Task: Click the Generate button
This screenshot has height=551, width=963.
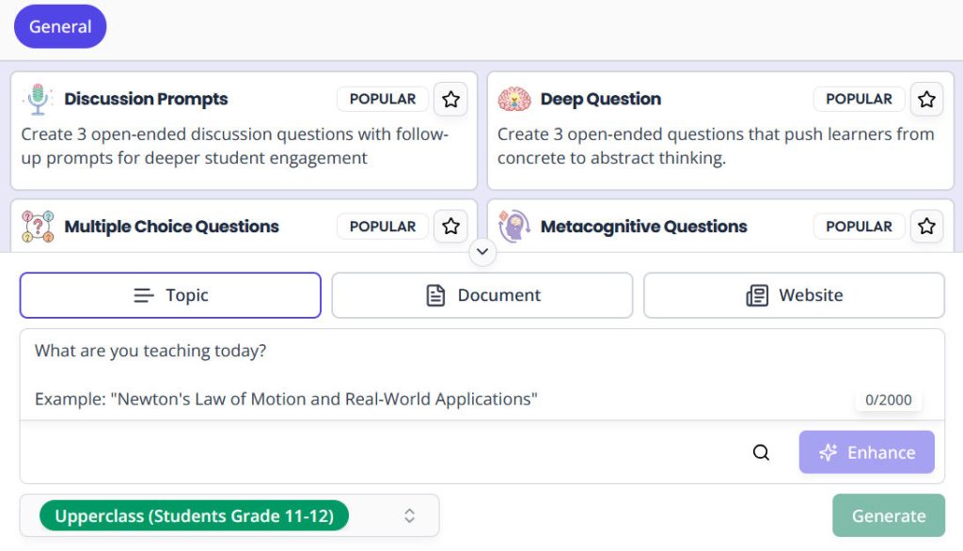Action: (x=888, y=516)
